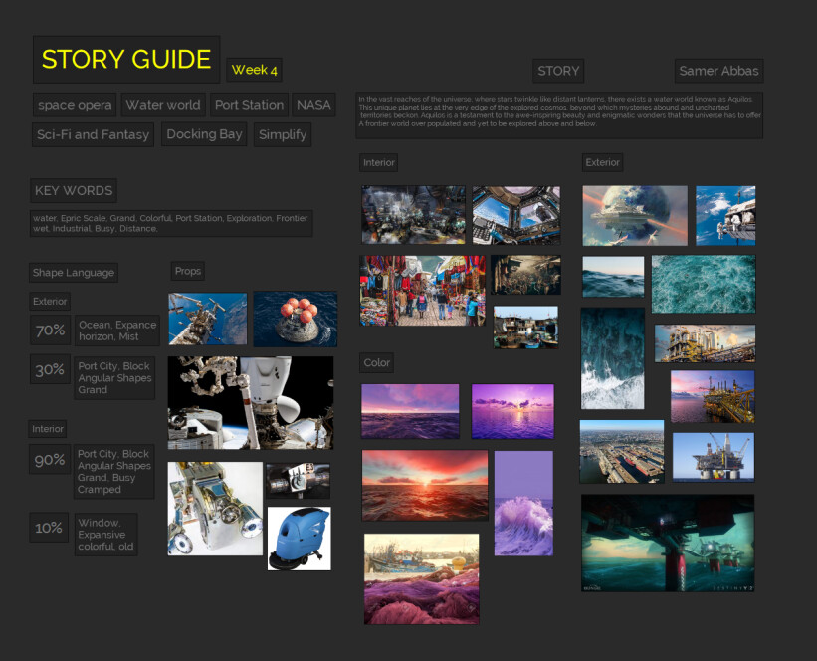This screenshot has height=661, width=817.
Task: Select the NASA tag
Action: click(x=313, y=105)
